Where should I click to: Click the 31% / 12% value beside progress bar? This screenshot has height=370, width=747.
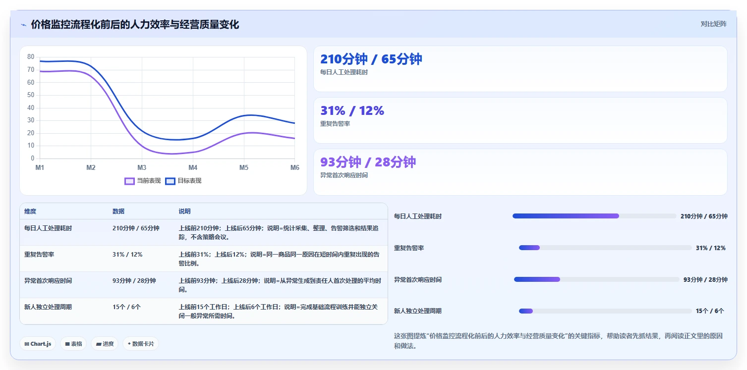[x=711, y=248]
